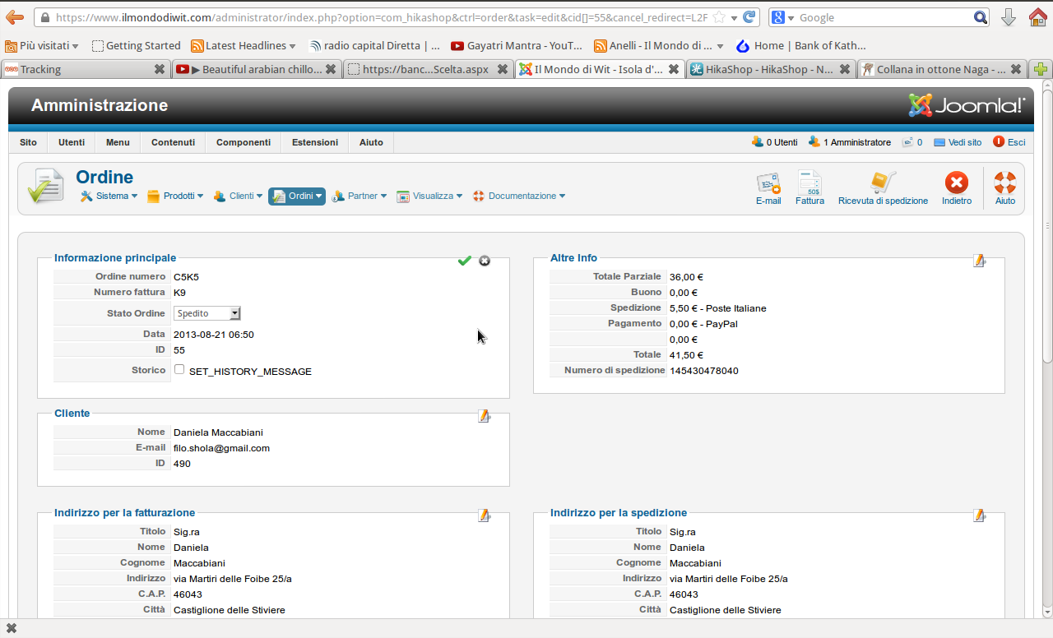1053x638 pixels.
Task: Click the red Indietro back icon
Action: pyautogui.click(x=957, y=188)
